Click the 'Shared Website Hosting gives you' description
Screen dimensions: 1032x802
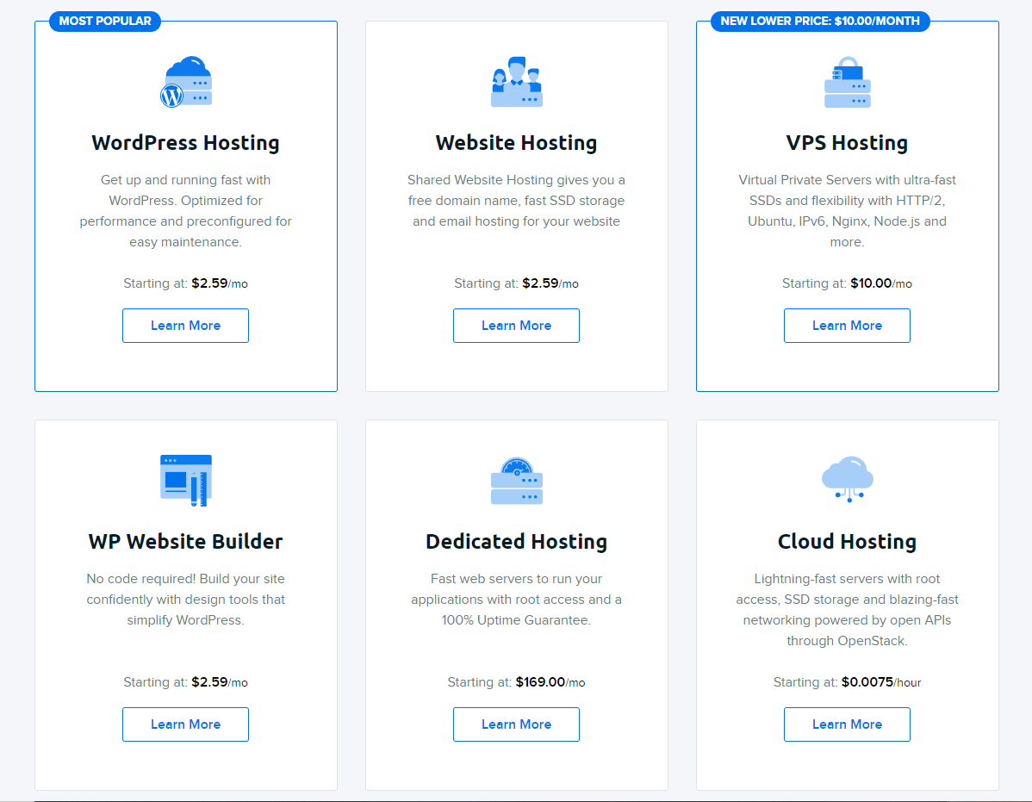[x=516, y=201]
